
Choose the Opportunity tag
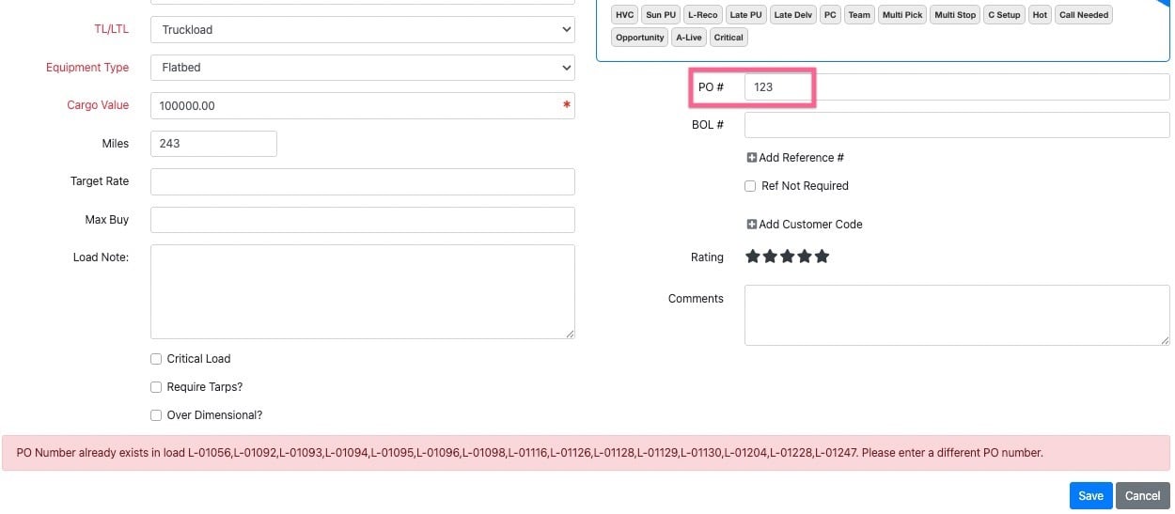[x=640, y=38]
